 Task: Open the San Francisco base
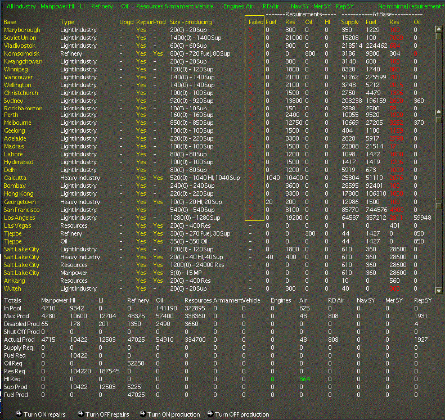(x=21, y=210)
